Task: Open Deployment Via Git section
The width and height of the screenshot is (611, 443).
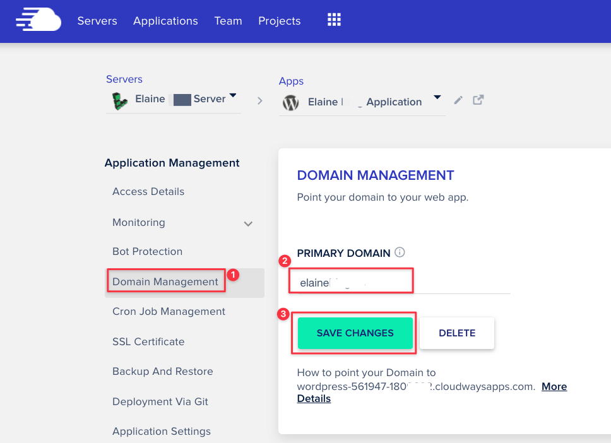Action: [x=160, y=402]
